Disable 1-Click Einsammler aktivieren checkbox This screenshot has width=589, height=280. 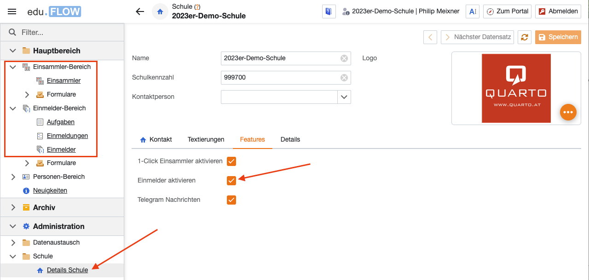click(x=231, y=161)
